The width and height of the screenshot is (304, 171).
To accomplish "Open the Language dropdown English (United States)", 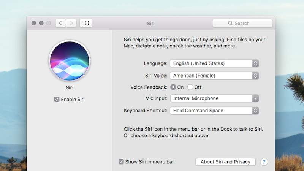I will point(214,63).
